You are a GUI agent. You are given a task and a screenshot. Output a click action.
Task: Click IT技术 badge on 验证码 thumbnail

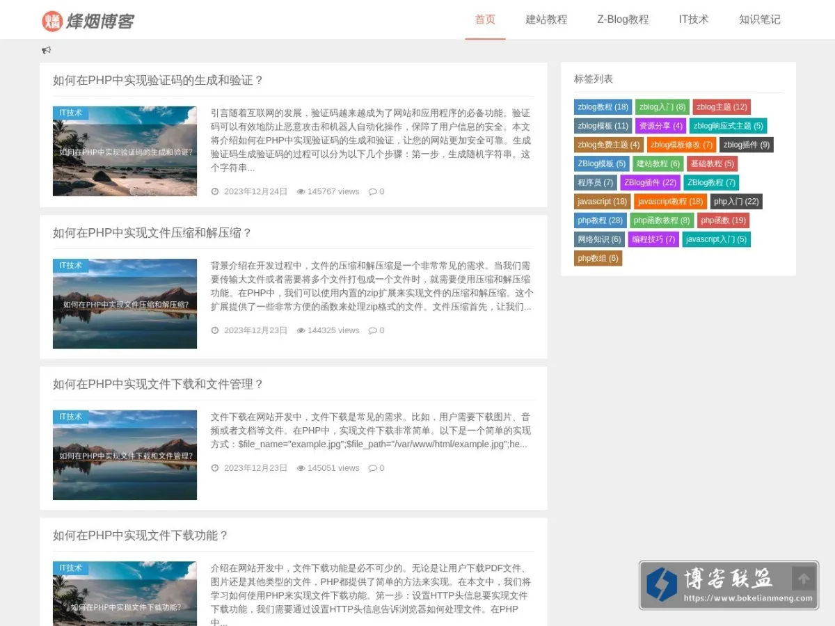coord(70,113)
